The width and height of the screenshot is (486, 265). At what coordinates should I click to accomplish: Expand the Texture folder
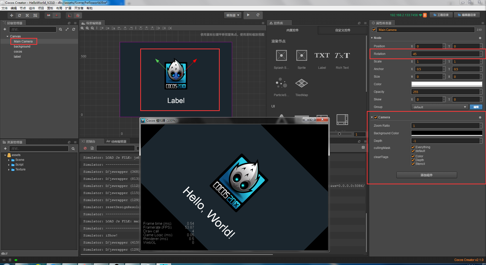[9, 170]
